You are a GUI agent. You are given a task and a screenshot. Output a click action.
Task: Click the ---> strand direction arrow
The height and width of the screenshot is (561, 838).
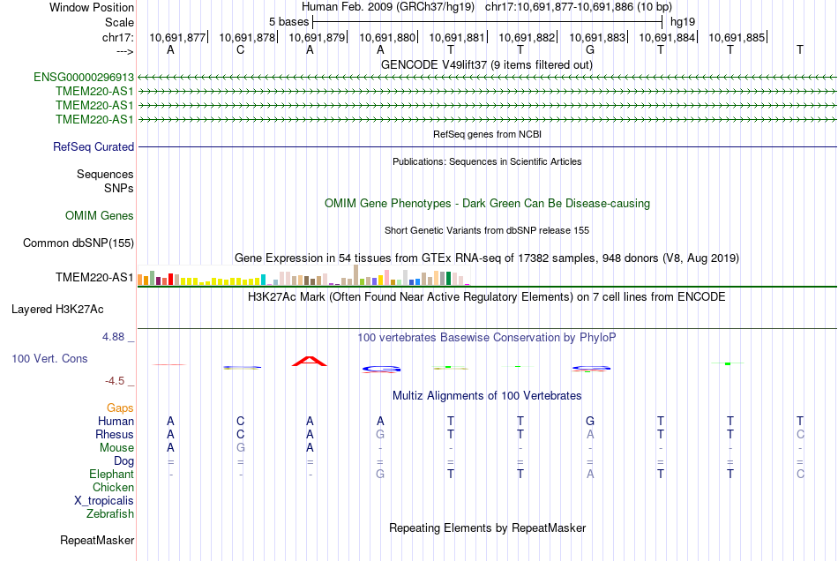coord(125,51)
